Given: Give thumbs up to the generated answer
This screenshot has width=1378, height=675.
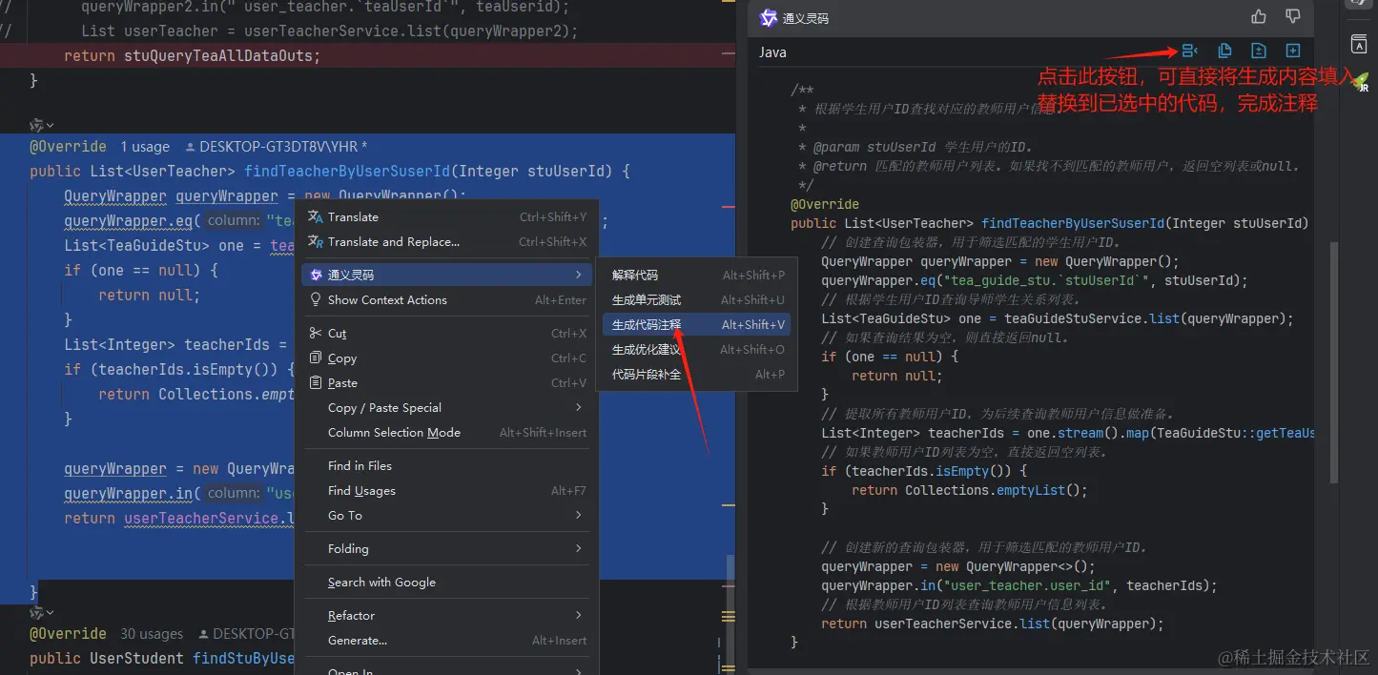Looking at the screenshot, I should pos(1259,17).
